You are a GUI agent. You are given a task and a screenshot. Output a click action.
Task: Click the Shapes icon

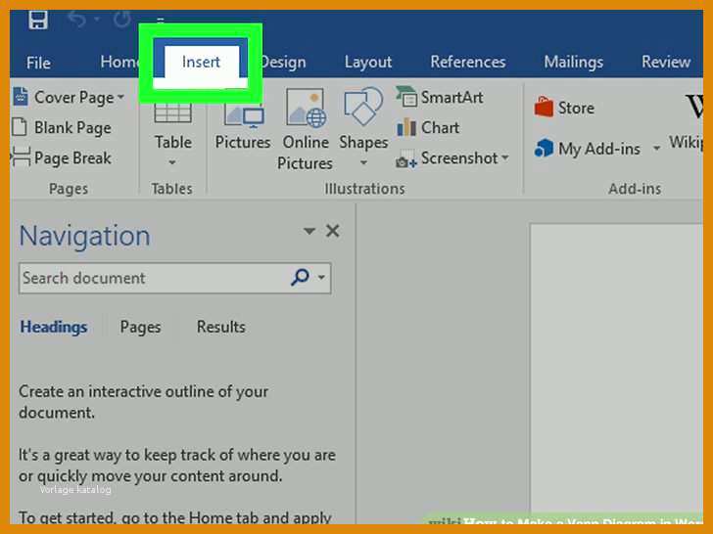pyautogui.click(x=362, y=107)
